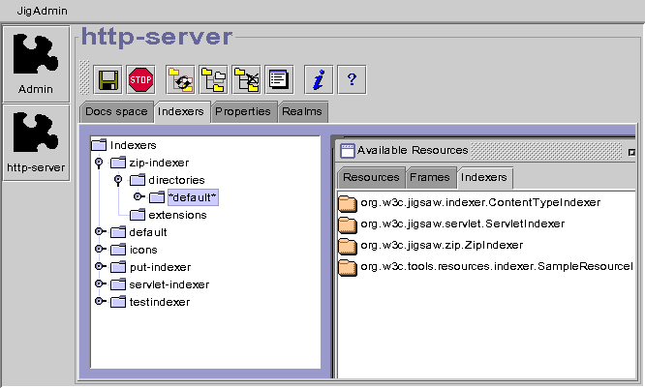Switch to the Frames resources tab

(x=429, y=177)
